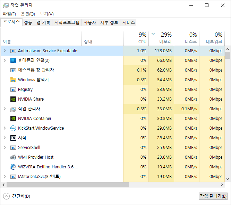This screenshot has height=205, width=231.
Task: Open the 옵션(O) menu
Action: (x=28, y=14)
